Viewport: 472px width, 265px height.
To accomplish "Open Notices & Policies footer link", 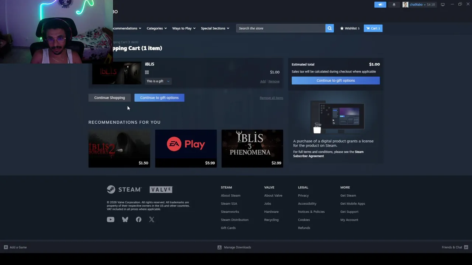I will [311, 212].
